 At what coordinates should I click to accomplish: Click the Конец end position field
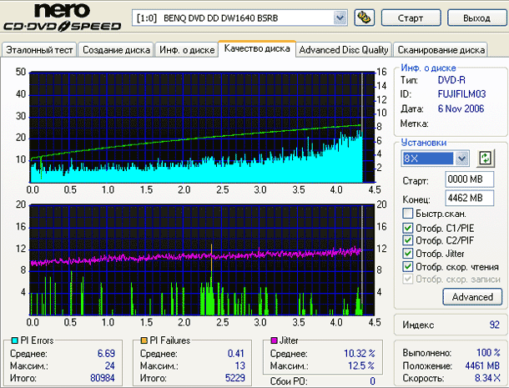(x=466, y=198)
